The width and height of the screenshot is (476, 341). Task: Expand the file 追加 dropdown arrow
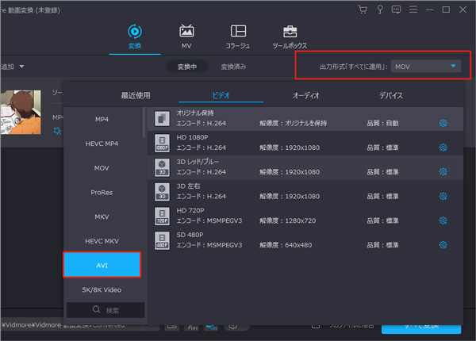[x=22, y=67]
